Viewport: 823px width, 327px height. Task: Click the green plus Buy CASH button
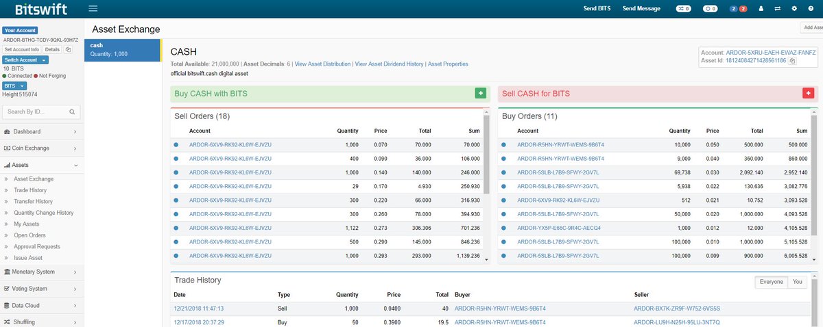pos(480,93)
